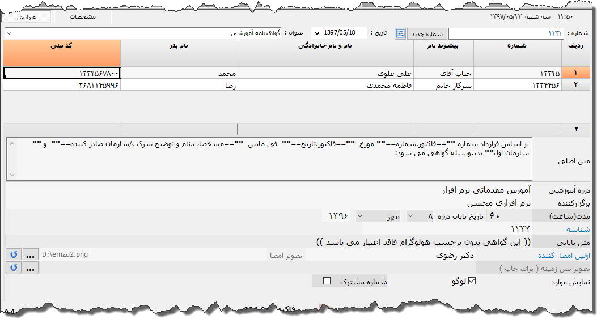
Task: Click the برگزارکننده field نرم افزاری محسن
Action: pos(269,203)
